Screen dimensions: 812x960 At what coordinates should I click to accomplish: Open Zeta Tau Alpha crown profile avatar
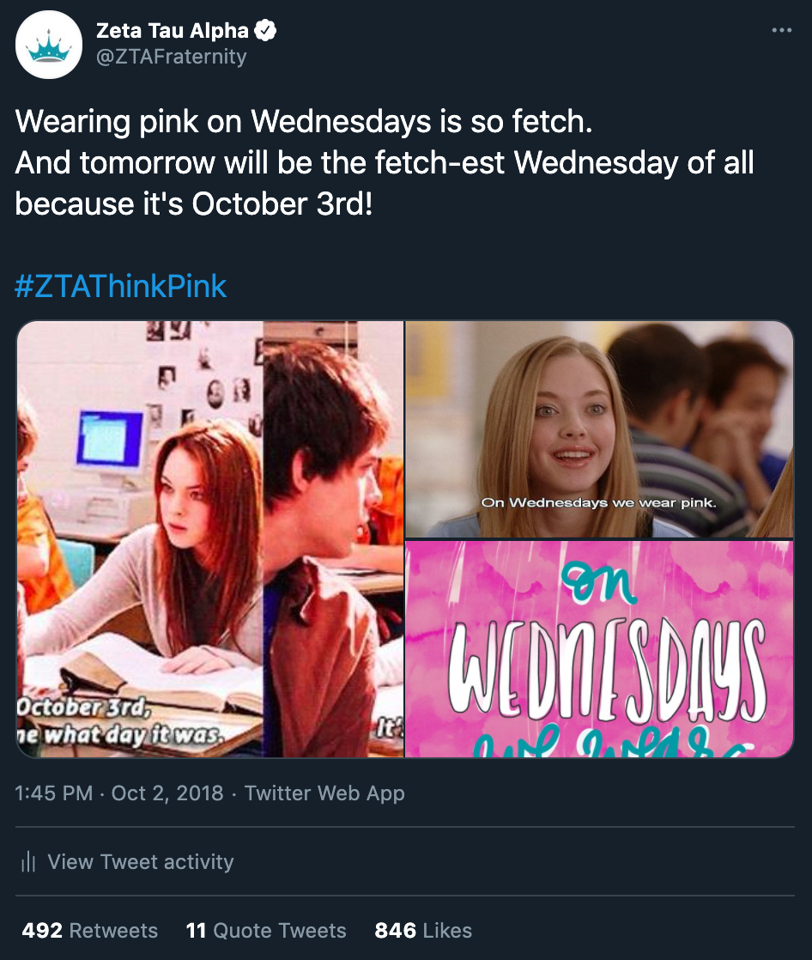[49, 45]
